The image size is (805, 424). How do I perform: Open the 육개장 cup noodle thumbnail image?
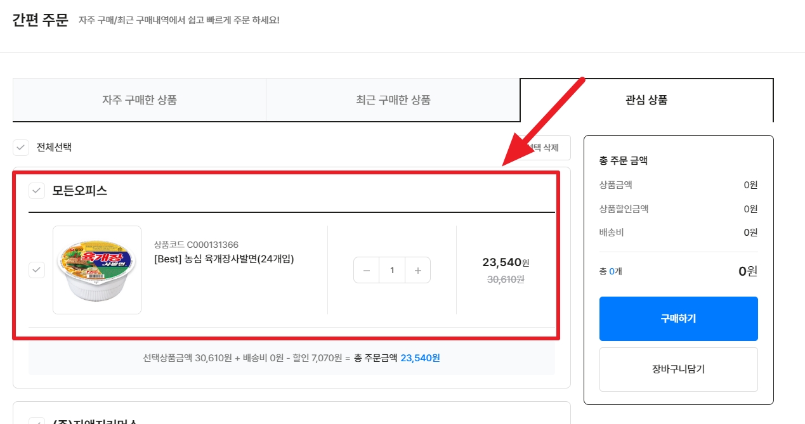[97, 270]
